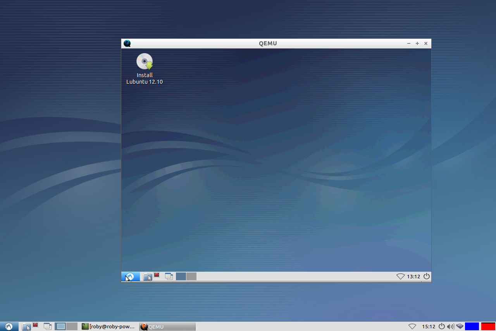The height and width of the screenshot is (331, 496).
Task: Open the Install Lubuntu 12.10 desktop icon
Action: point(145,69)
